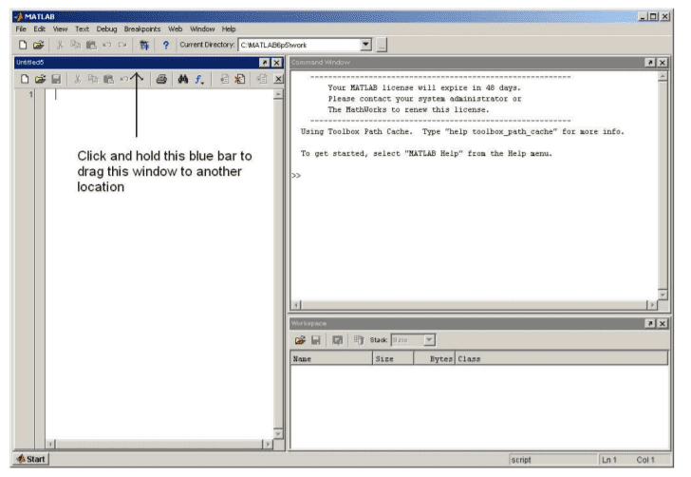Open the show function dropdown arrow

203,82
